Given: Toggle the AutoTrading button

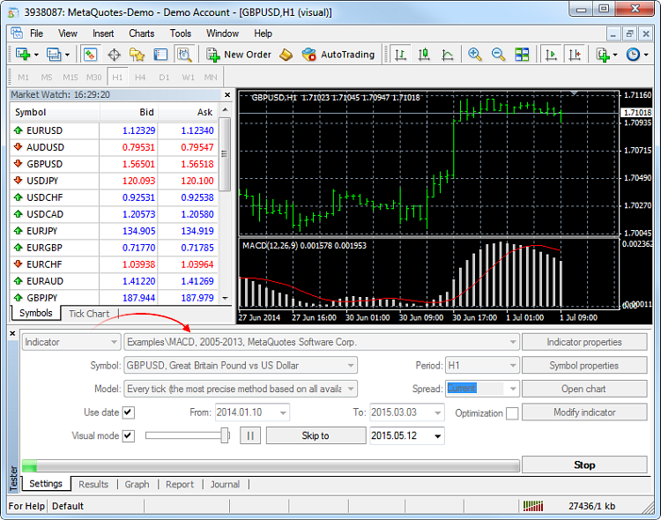Looking at the screenshot, I should (338, 55).
